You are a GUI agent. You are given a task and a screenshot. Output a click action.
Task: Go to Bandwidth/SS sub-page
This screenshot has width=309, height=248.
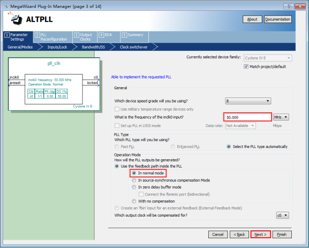pyautogui.click(x=93, y=47)
